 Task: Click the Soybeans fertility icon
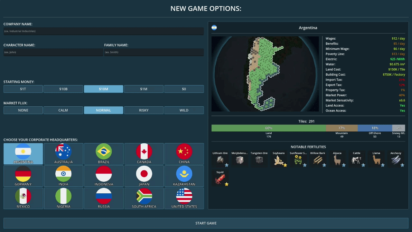(278, 160)
